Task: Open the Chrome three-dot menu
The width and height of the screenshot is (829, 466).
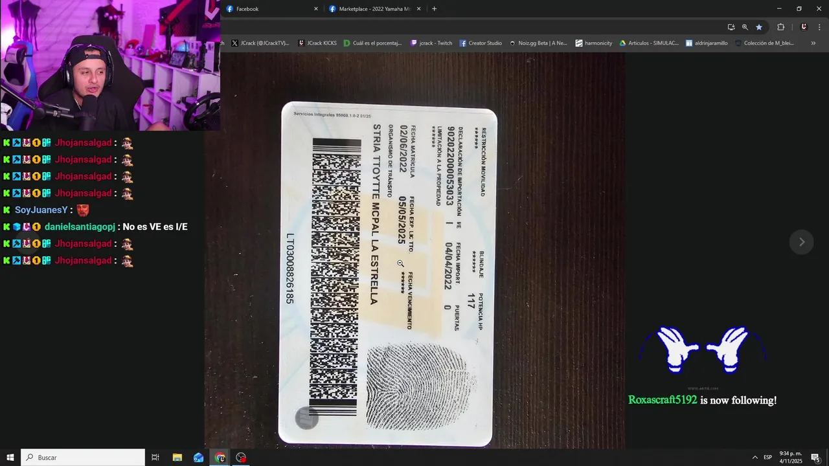Action: [819, 27]
